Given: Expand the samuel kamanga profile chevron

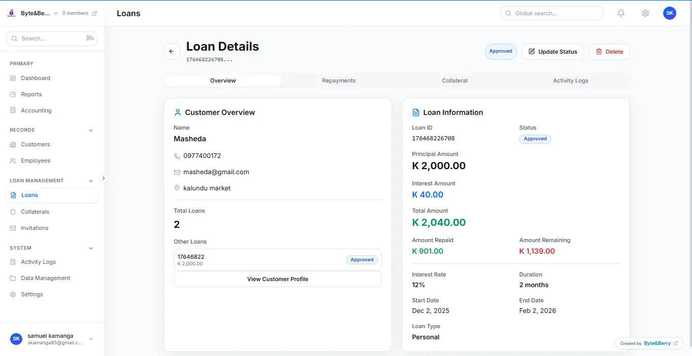Looking at the screenshot, I should point(91,339).
